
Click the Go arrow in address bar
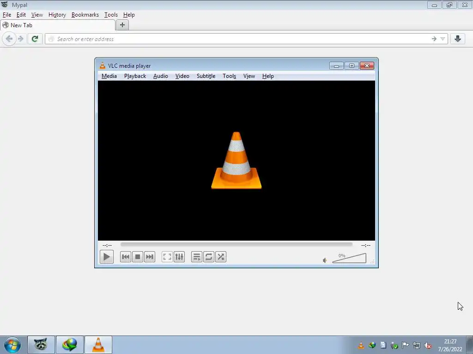point(434,39)
